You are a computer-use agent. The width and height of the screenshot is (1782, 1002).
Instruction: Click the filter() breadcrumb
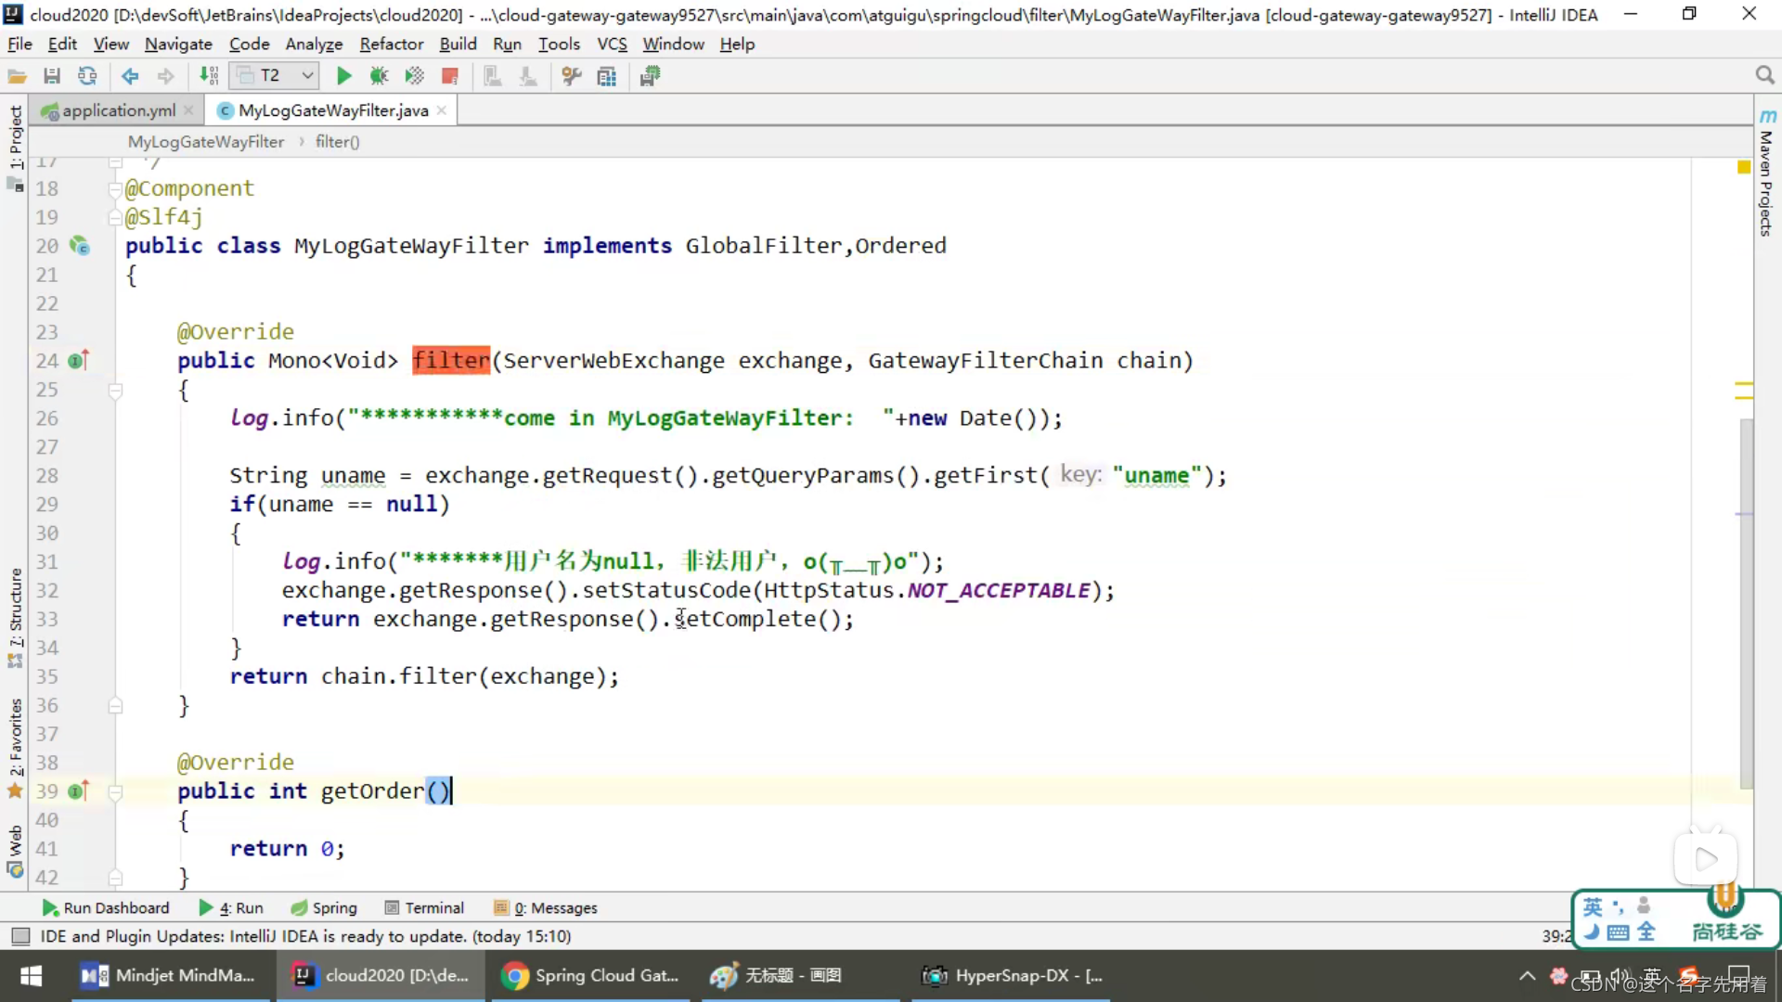click(x=337, y=141)
